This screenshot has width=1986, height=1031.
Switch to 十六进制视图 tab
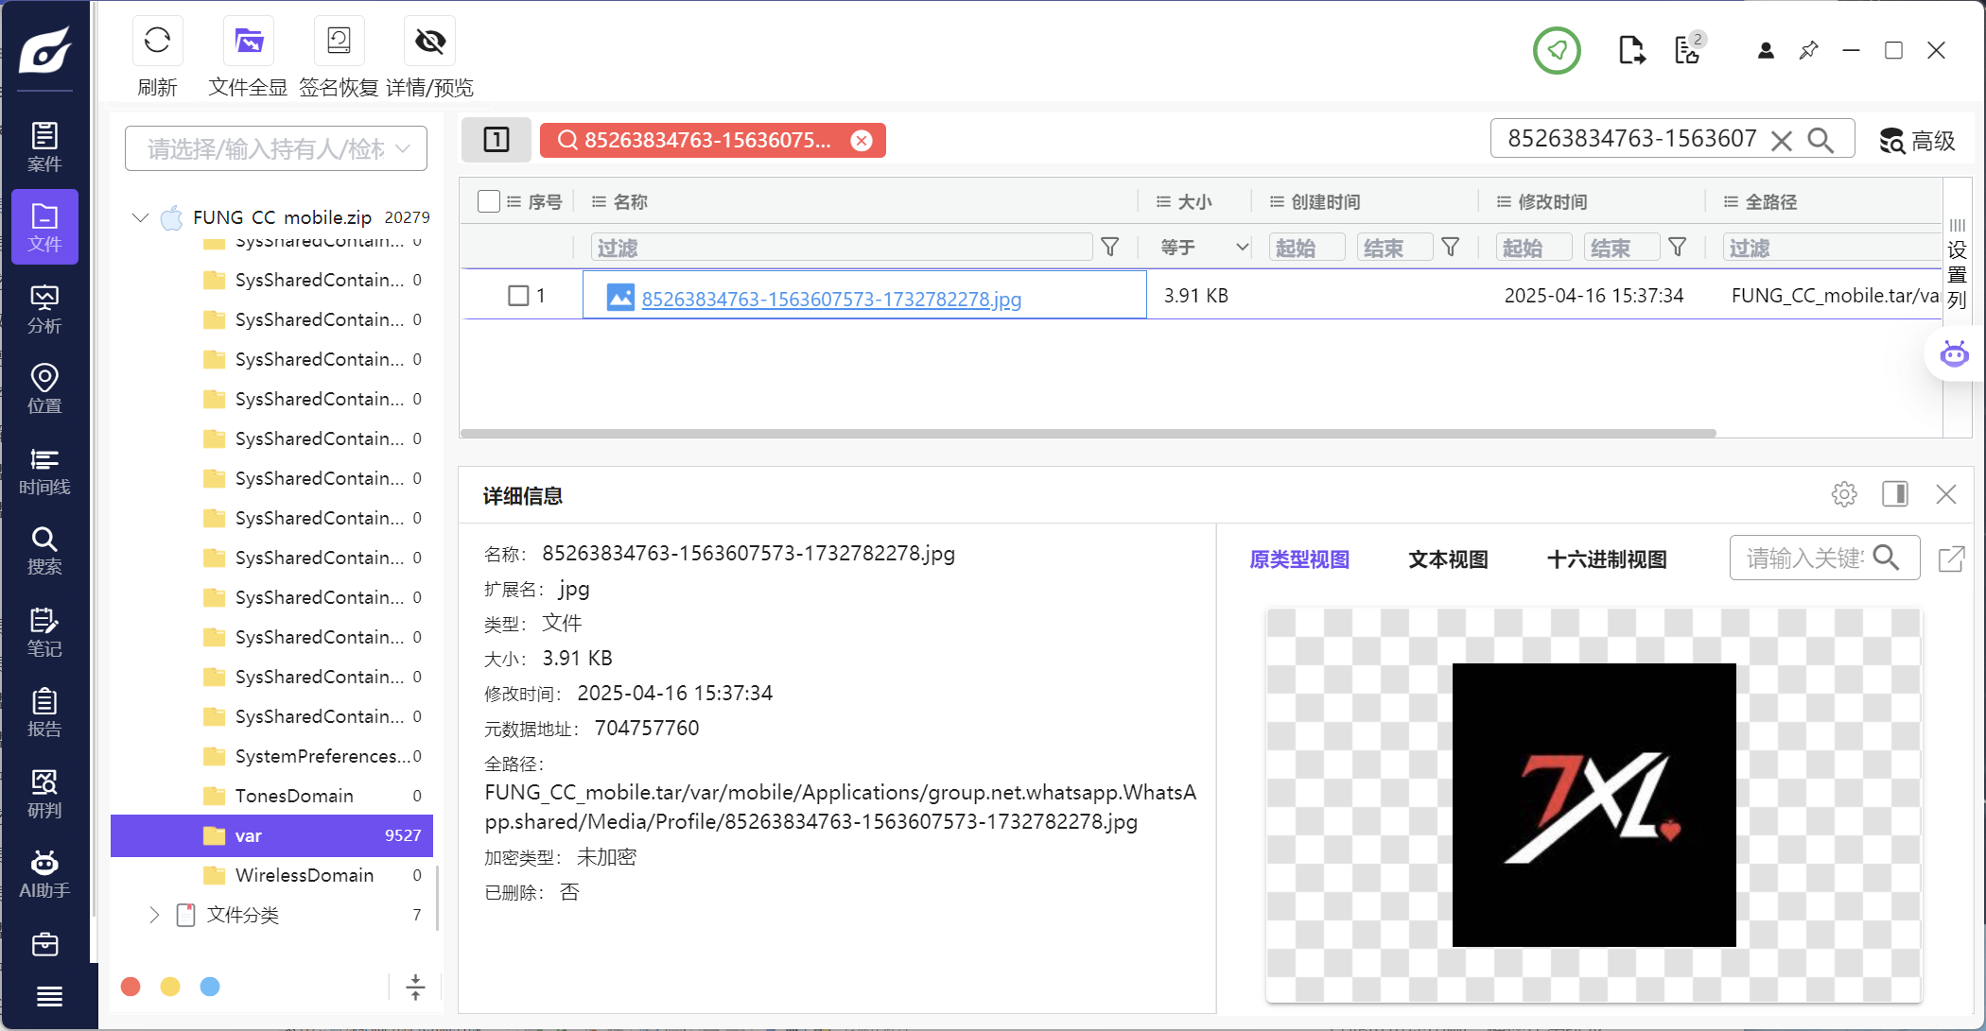(x=1606, y=559)
